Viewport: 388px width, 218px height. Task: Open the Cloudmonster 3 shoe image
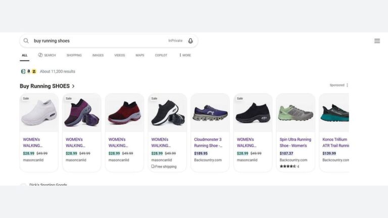click(x=210, y=113)
